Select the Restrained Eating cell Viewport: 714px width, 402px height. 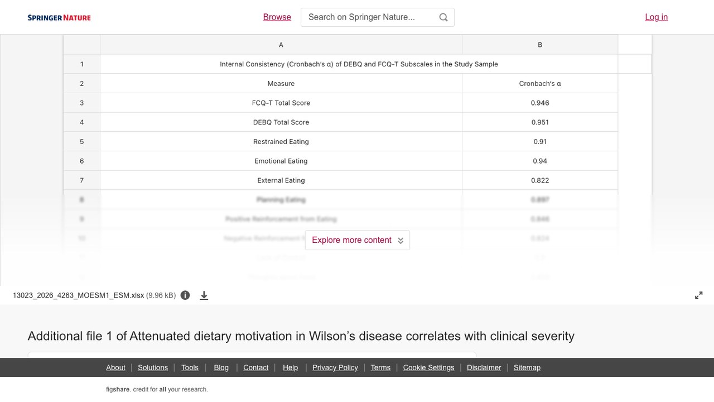(281, 142)
